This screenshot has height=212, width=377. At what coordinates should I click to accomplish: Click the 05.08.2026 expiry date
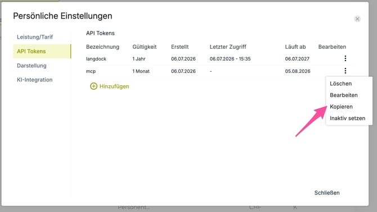(298, 71)
